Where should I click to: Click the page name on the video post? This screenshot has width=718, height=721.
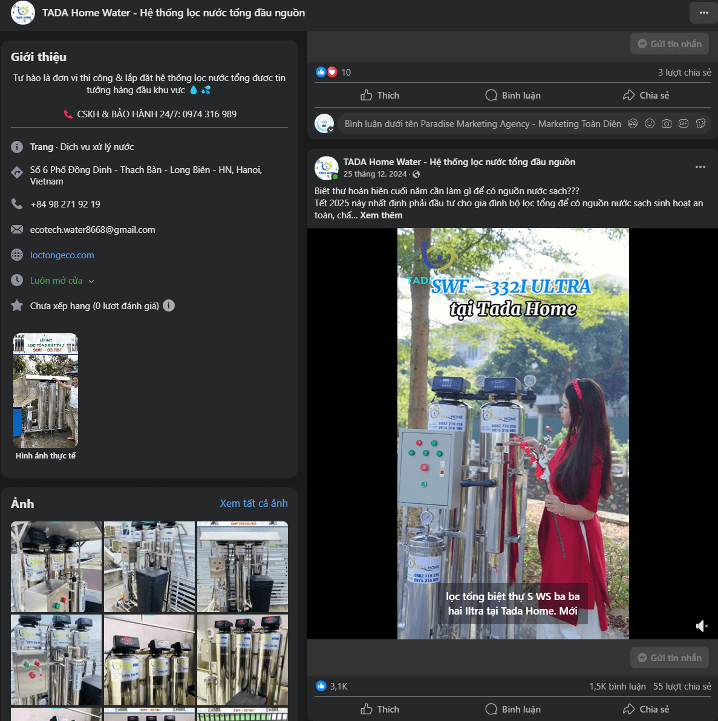click(x=459, y=162)
